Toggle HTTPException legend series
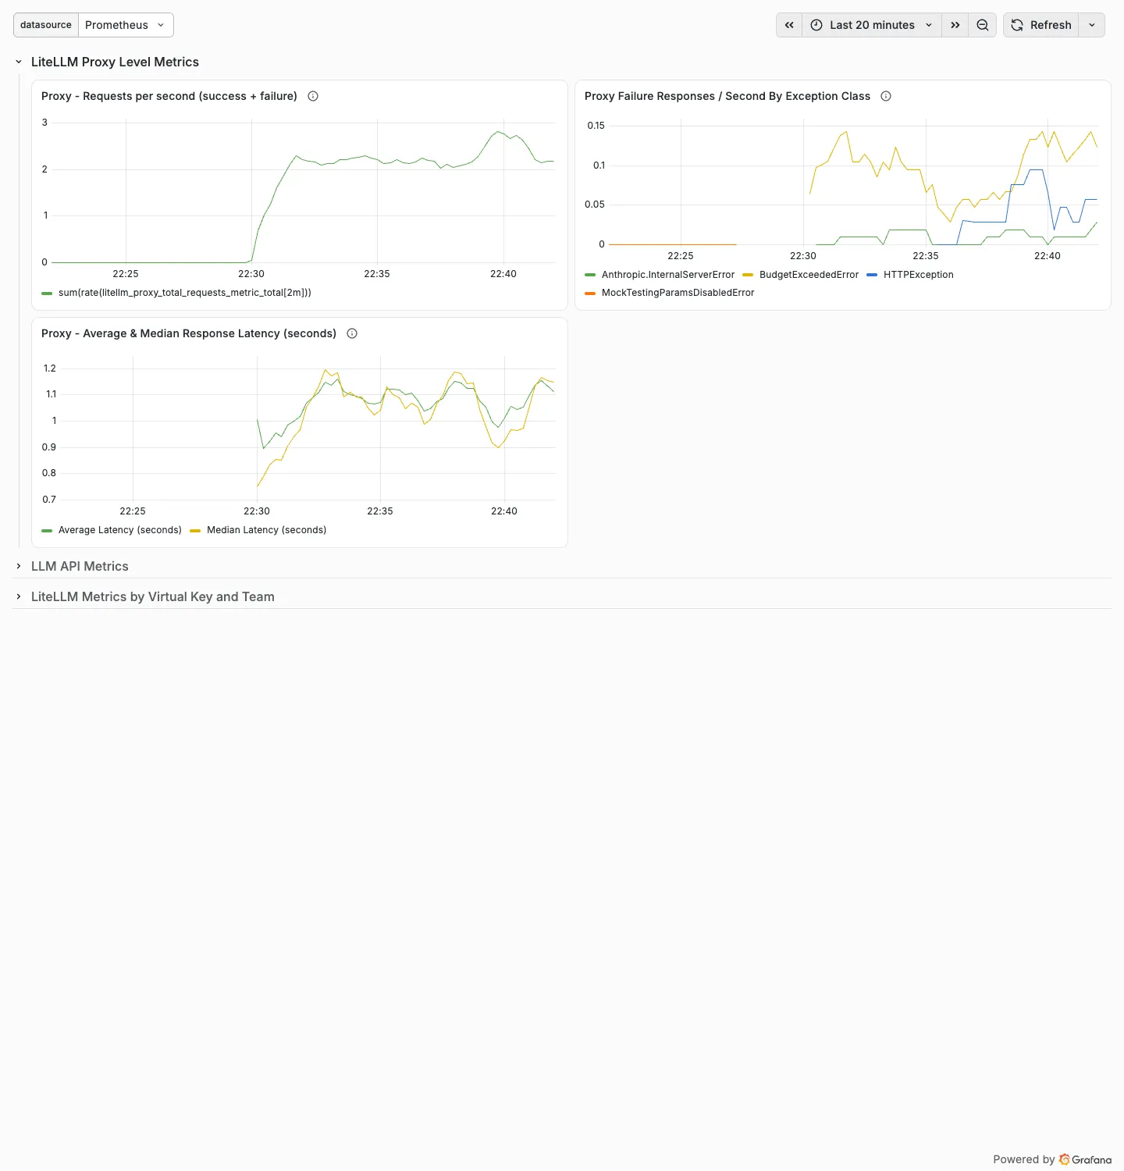1124x1171 pixels. (919, 275)
